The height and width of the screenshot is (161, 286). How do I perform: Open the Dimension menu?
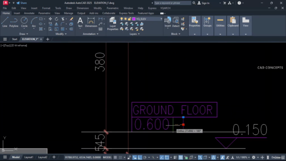tap(83, 8)
